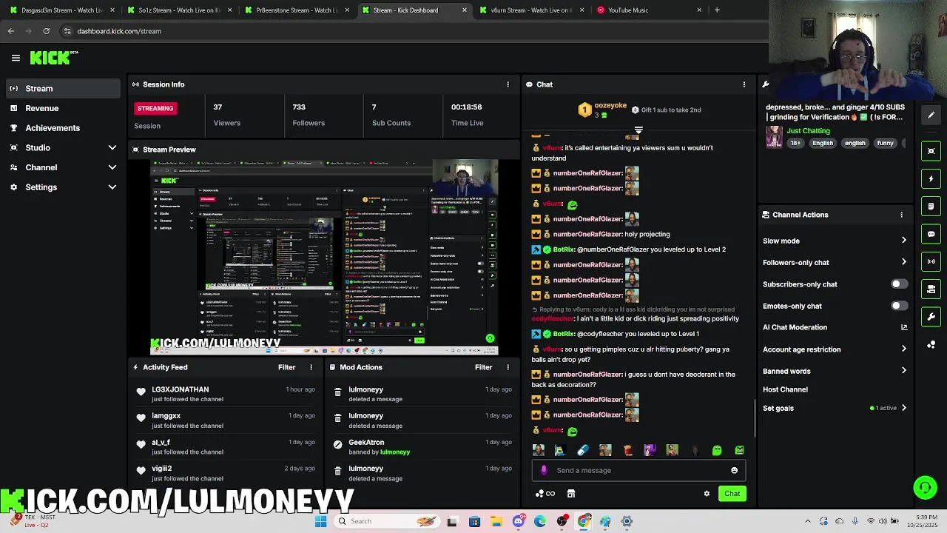The image size is (947, 533).
Task: Open Session Info three-dot options
Action: click(508, 84)
